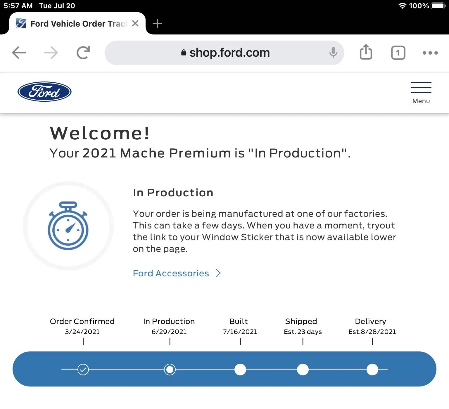449x409 pixels.
Task: Focus the shop.ford.com address bar
Action: pos(224,53)
